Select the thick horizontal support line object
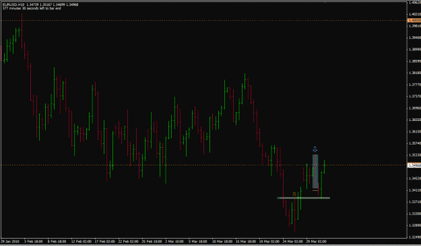 [x=304, y=198]
